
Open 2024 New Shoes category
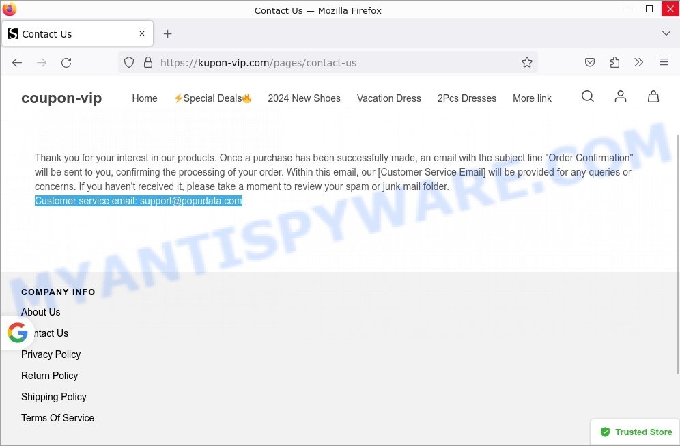(304, 98)
